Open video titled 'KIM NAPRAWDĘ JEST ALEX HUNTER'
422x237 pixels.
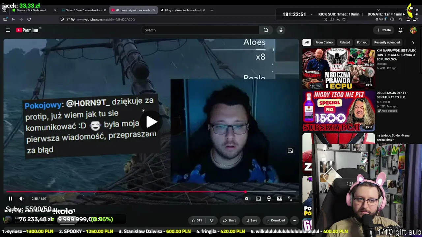[x=396, y=55]
